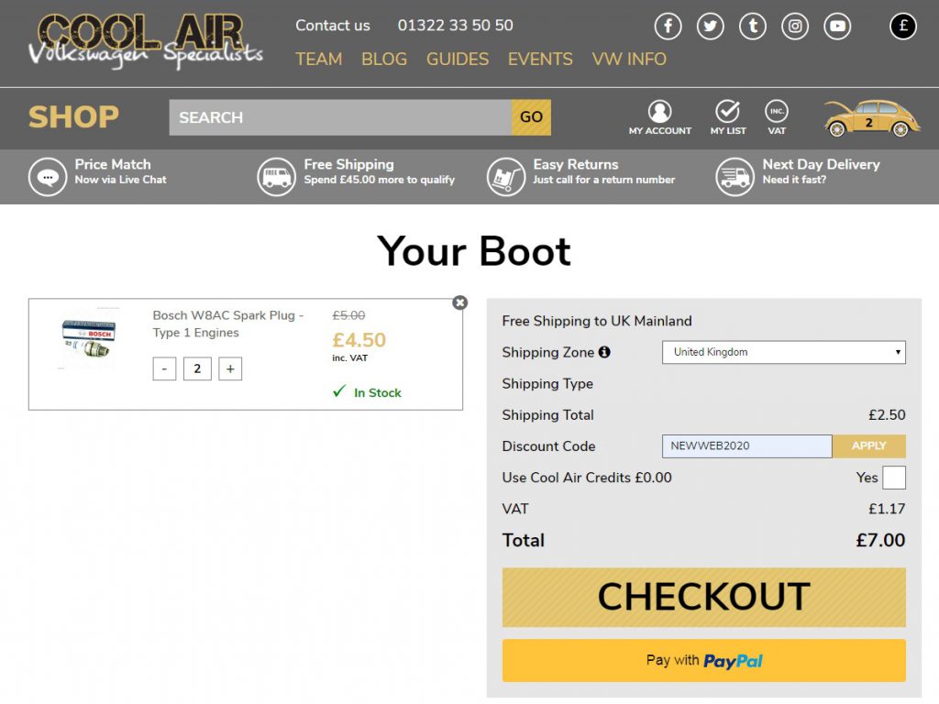The height and width of the screenshot is (704, 939).
Task: Click the Price Match live chat icon
Action: click(48, 177)
